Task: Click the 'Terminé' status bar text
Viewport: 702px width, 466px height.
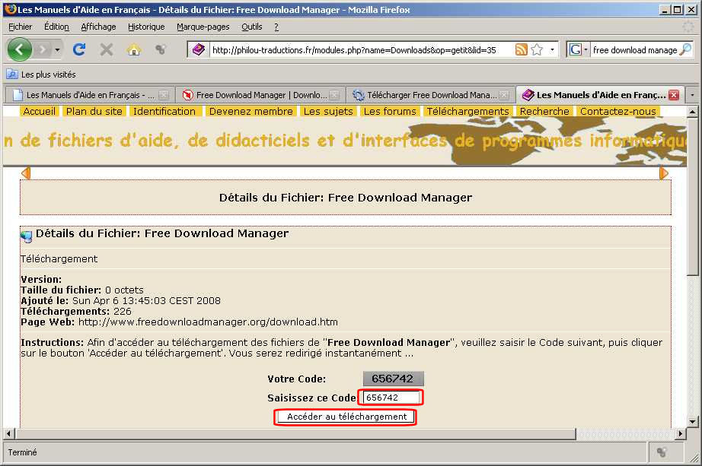Action: click(x=22, y=452)
